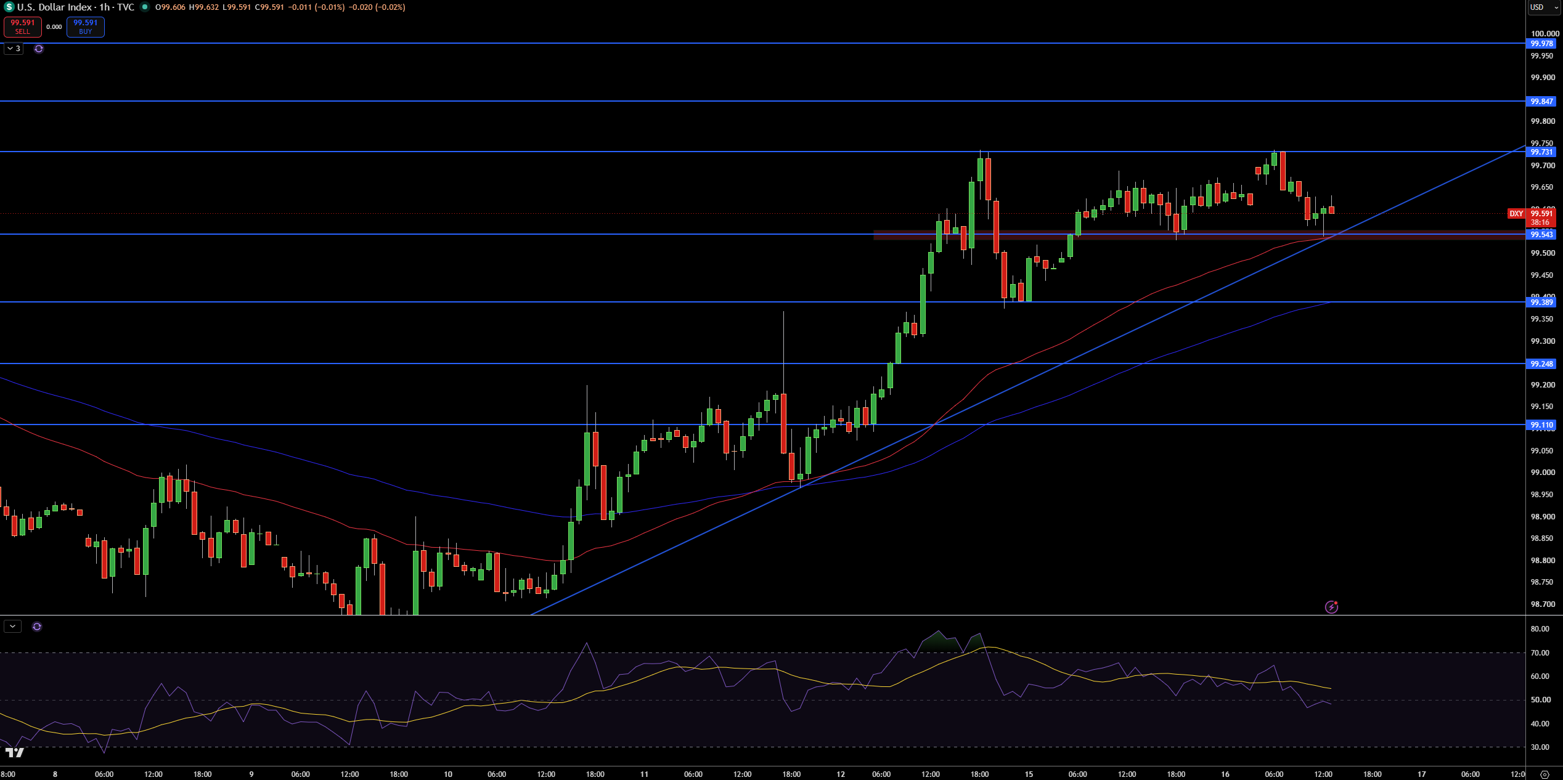Screen dimensions: 1563x780
Task: Select the 99.248 horizontal line price label
Action: (x=1541, y=364)
